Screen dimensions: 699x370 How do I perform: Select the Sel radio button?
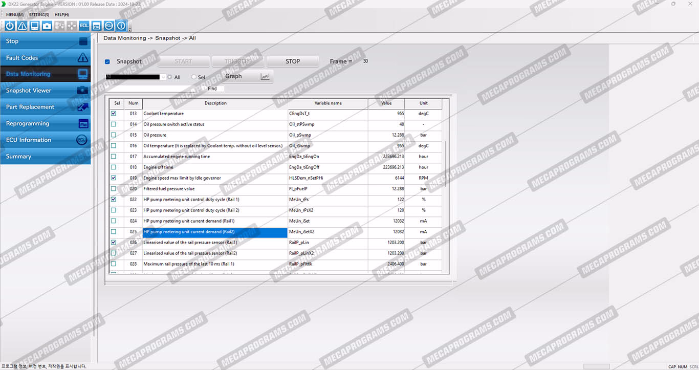[194, 77]
